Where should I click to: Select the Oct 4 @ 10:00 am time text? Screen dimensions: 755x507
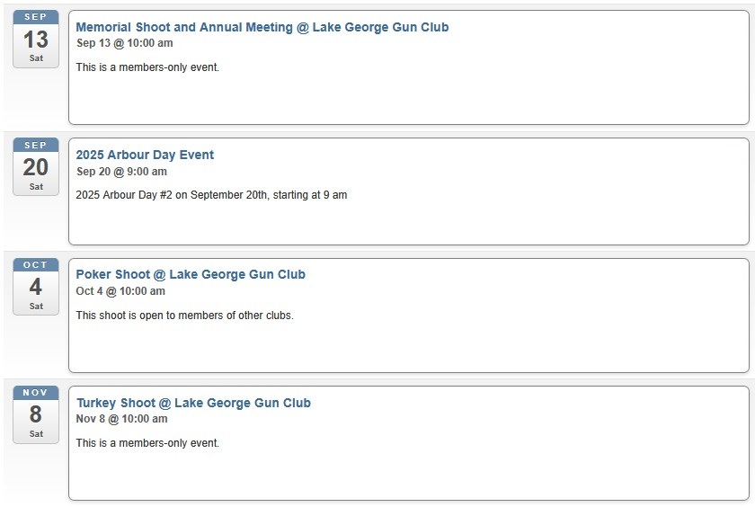(120, 291)
